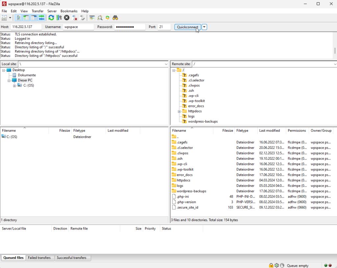
Task: Toggle directory comparison
Action: pos(100,18)
